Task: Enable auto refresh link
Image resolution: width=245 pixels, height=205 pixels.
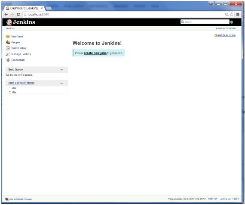Action: (x=226, y=28)
